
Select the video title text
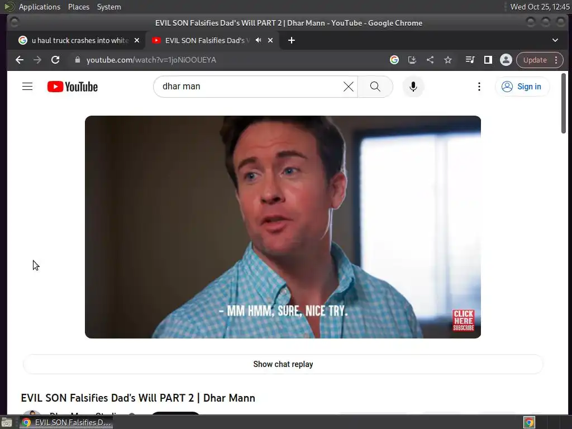click(x=138, y=398)
